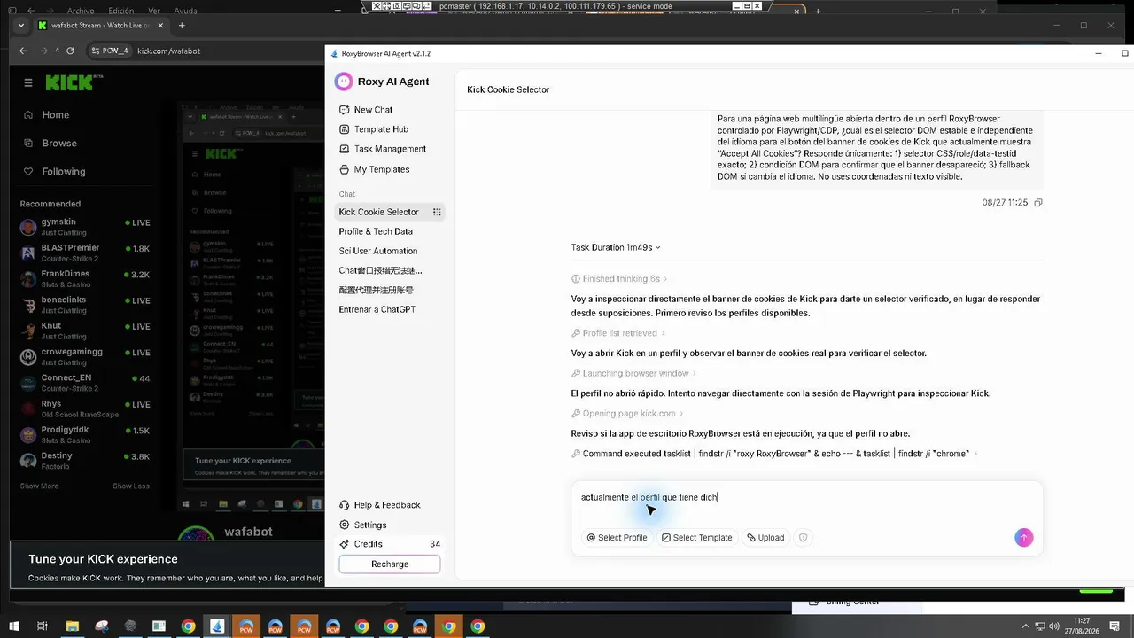Open crowegamingg channel in Recommended list
Screen dimensions: 1134x638
click(85, 356)
